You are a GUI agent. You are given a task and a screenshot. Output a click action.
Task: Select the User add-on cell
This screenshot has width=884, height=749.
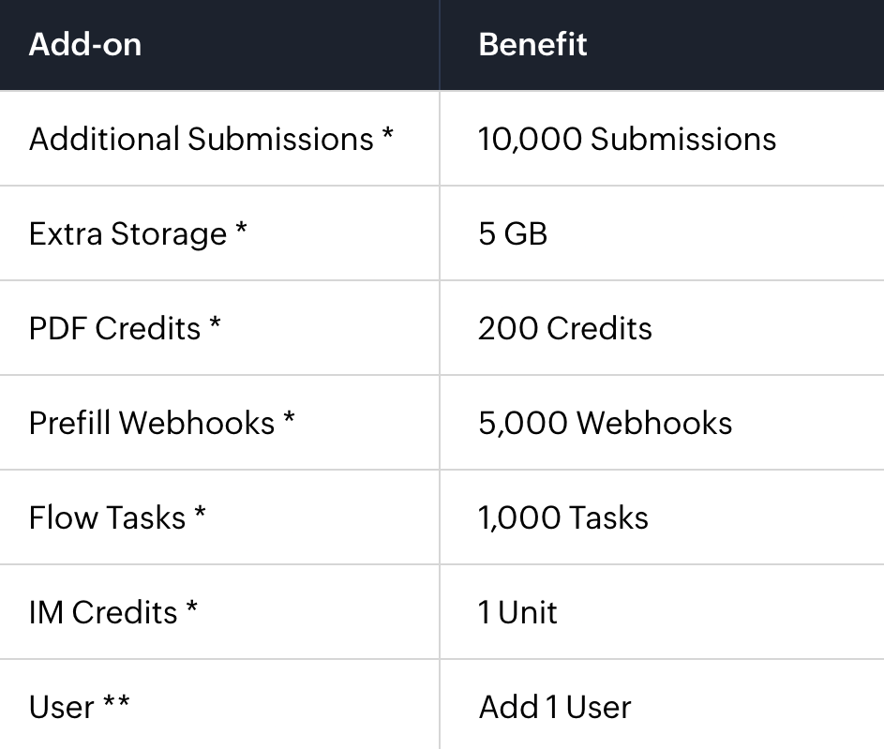point(219,705)
